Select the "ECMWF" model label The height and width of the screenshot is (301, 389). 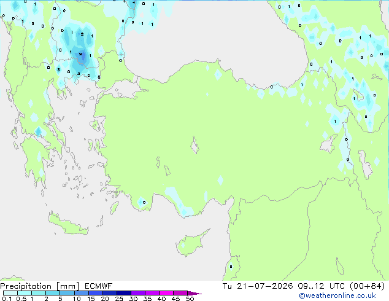99,286
